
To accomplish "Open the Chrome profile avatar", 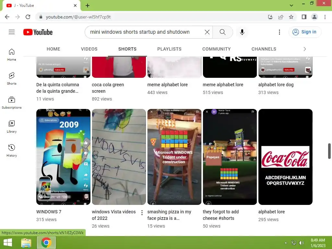I will 314,17.
